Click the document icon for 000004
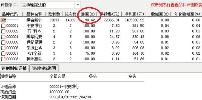Image resolution: width=202 pixels, height=100 pixels. coord(3,37)
